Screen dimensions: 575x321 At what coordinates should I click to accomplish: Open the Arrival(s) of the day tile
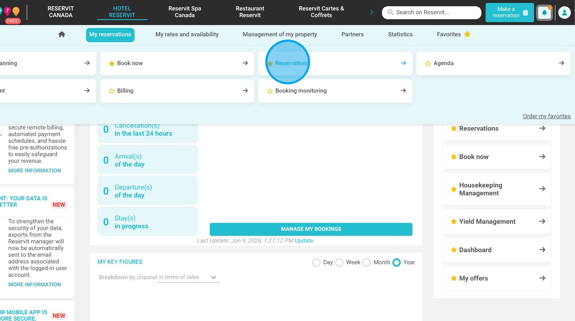148,159
